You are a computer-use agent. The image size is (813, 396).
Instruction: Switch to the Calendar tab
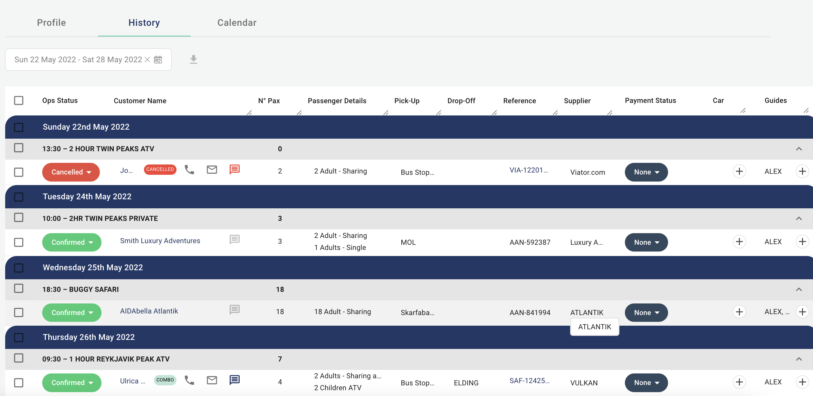tap(237, 23)
